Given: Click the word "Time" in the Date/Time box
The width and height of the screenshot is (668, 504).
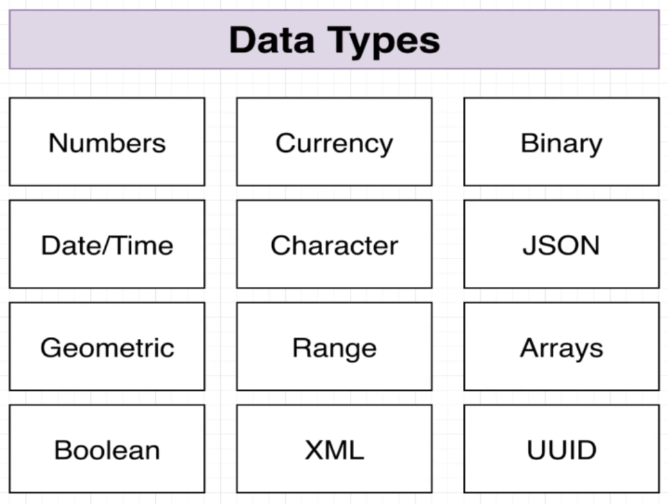Looking at the screenshot, I should [144, 245].
